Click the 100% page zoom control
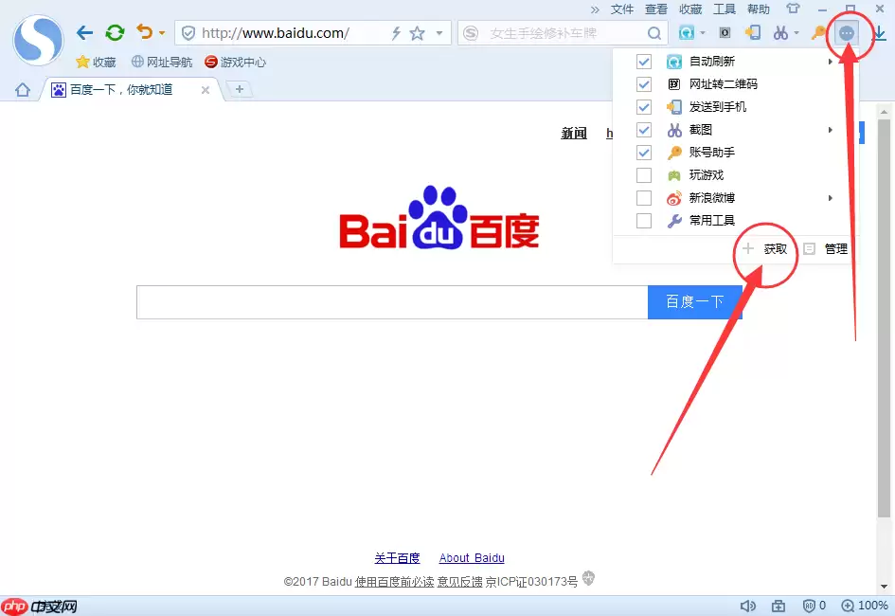Image resolution: width=895 pixels, height=616 pixels. point(864,606)
